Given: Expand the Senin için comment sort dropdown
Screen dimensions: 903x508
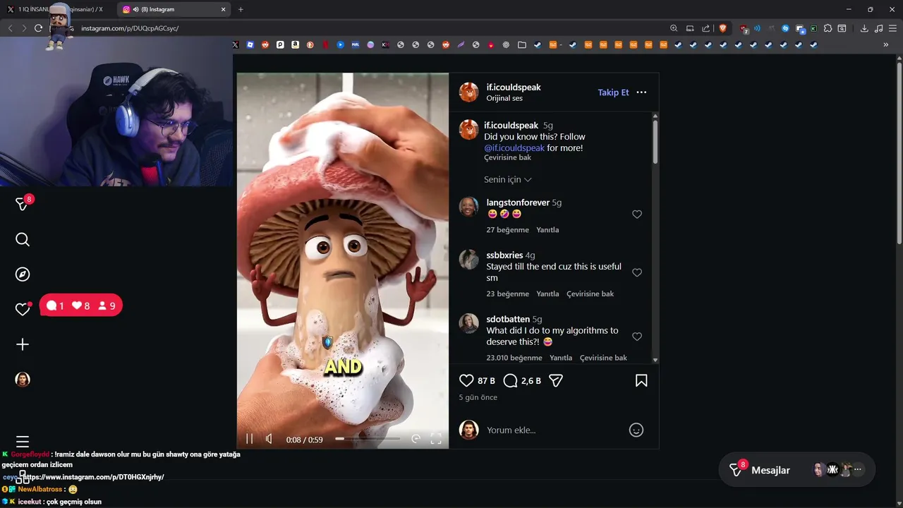Looking at the screenshot, I should [x=508, y=180].
